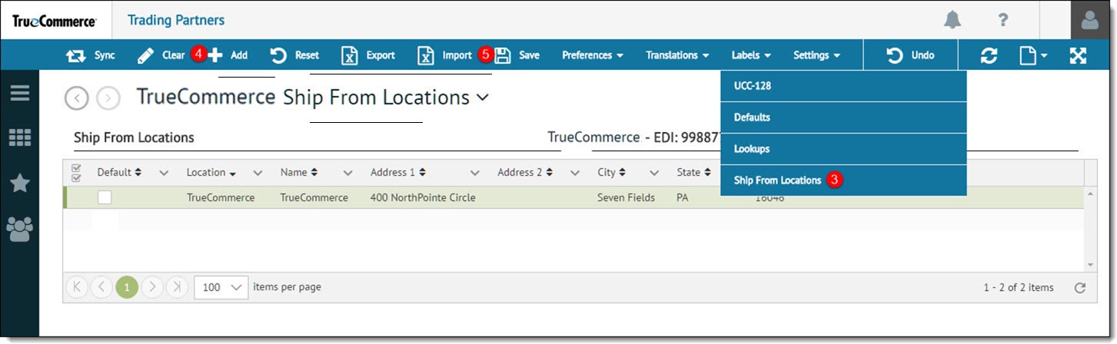This screenshot has width=1117, height=344.
Task: Click the Reset toolbar button
Action: click(295, 55)
